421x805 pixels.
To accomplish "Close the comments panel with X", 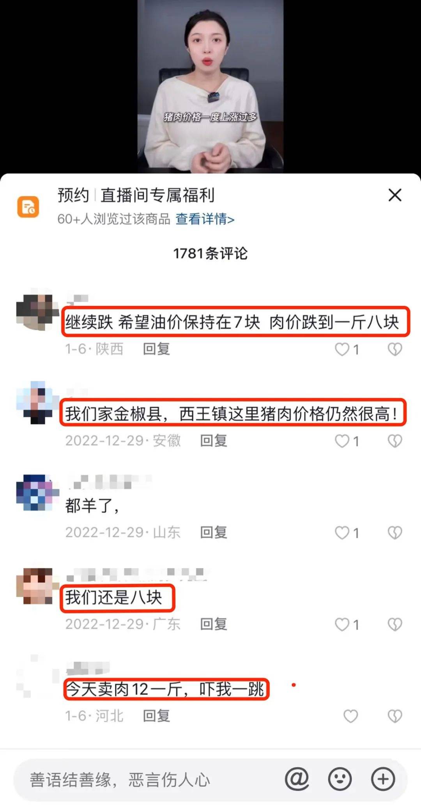I will pyautogui.click(x=395, y=195).
